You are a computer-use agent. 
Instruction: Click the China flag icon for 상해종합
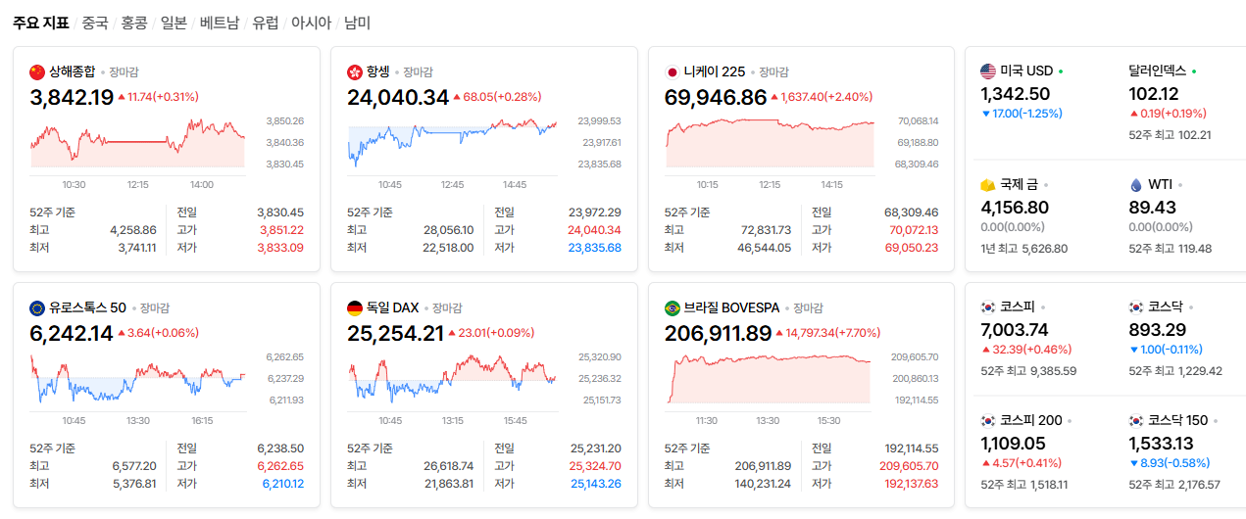pos(37,71)
